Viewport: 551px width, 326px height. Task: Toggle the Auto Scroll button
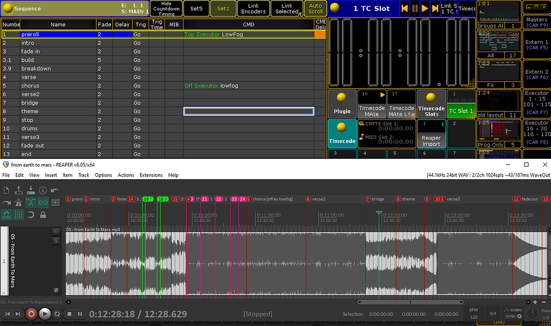point(316,8)
